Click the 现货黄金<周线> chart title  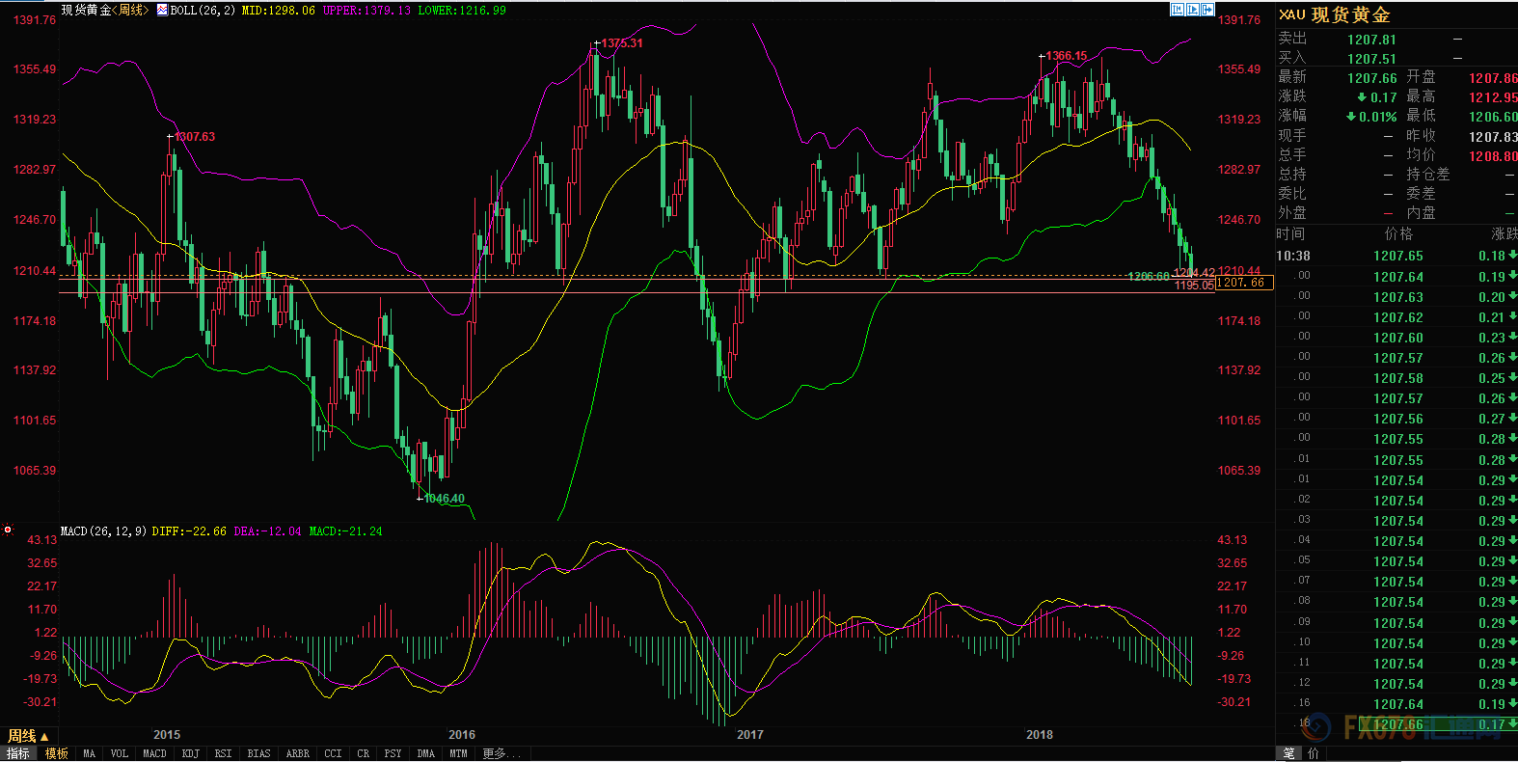tap(105, 10)
